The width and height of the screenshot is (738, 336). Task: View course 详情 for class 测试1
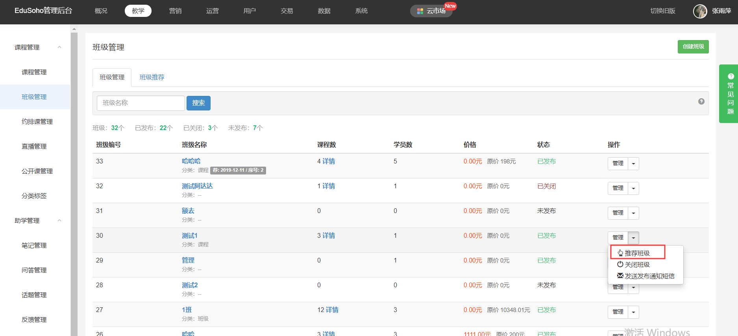pyautogui.click(x=329, y=235)
